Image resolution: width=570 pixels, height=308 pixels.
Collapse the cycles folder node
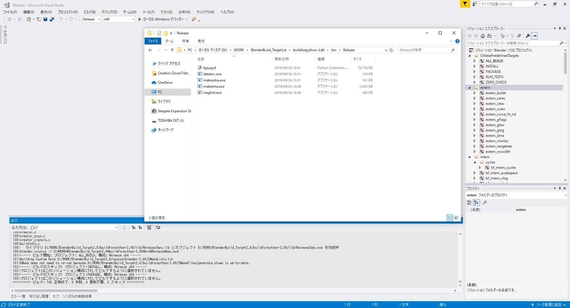[474, 162]
